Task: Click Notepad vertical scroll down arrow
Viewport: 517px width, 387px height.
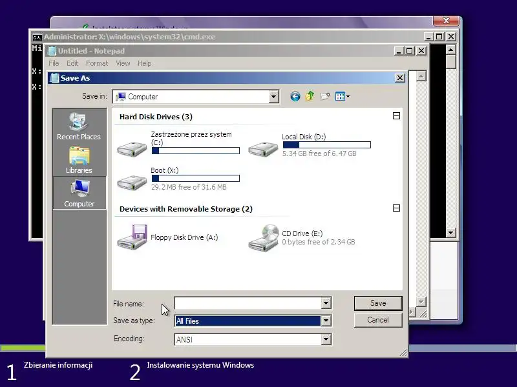Action: pyautogui.click(x=421, y=301)
